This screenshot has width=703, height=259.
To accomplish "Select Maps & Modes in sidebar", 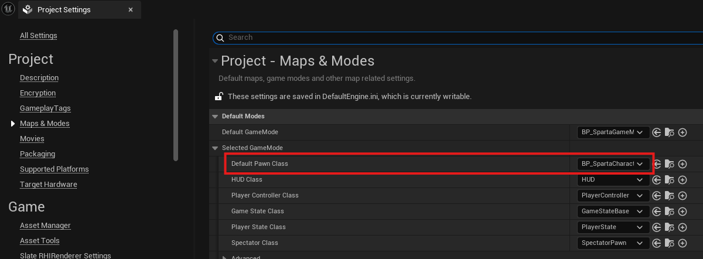I will pos(45,124).
